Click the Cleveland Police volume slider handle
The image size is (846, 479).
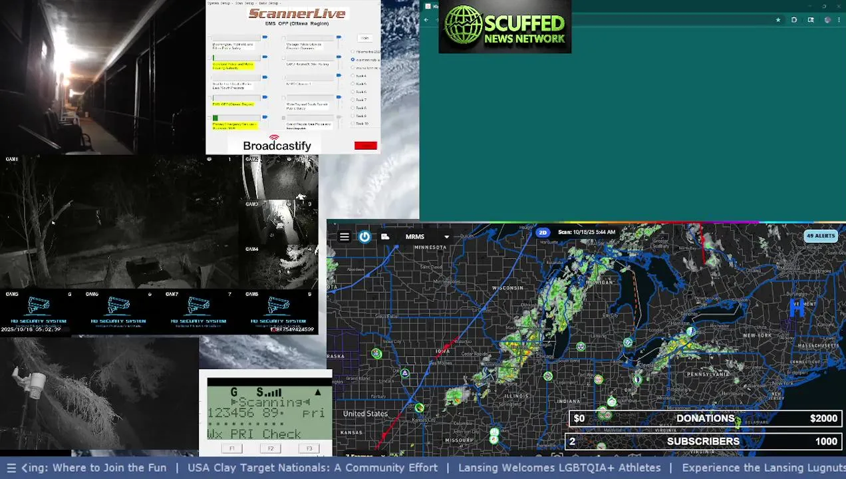(265, 57)
